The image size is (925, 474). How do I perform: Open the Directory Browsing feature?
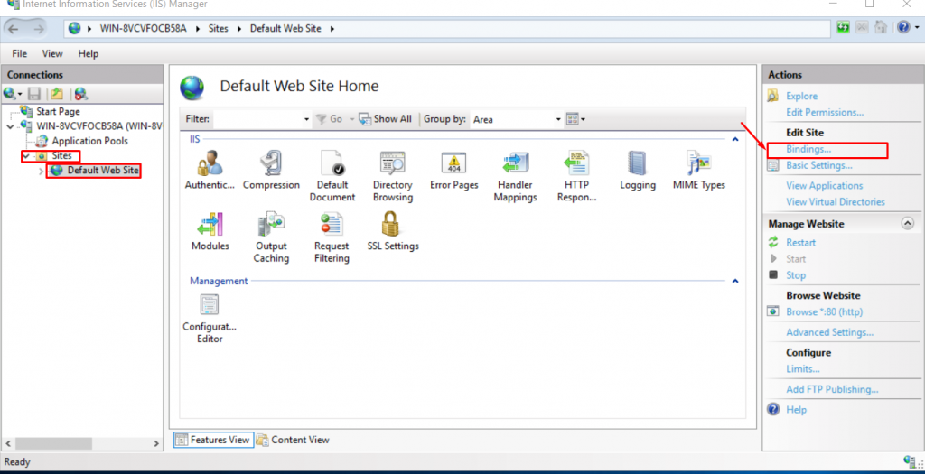(x=392, y=163)
